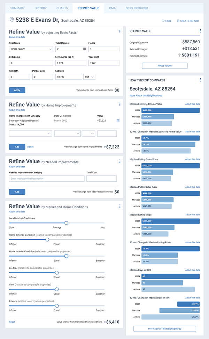Click Add button in Home Improvements
This screenshot has height=339, width=209.
pyautogui.click(x=17, y=147)
